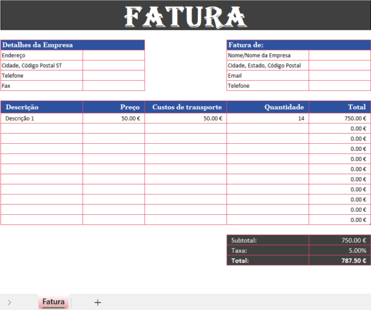
Task: Click the 50.00 € transport cost cell
Action: tap(185, 119)
